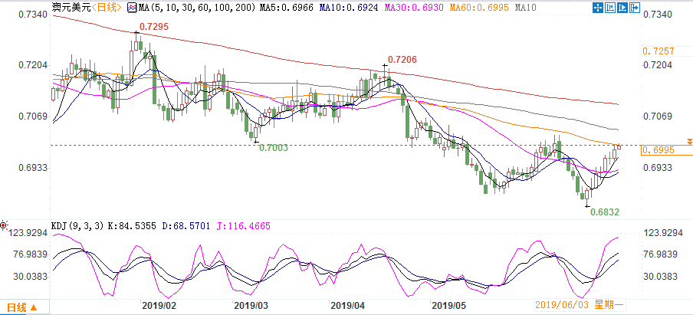The height and width of the screenshot is (315, 693).
Task: Click the 2019/04 date on time axis
Action: coord(346,305)
